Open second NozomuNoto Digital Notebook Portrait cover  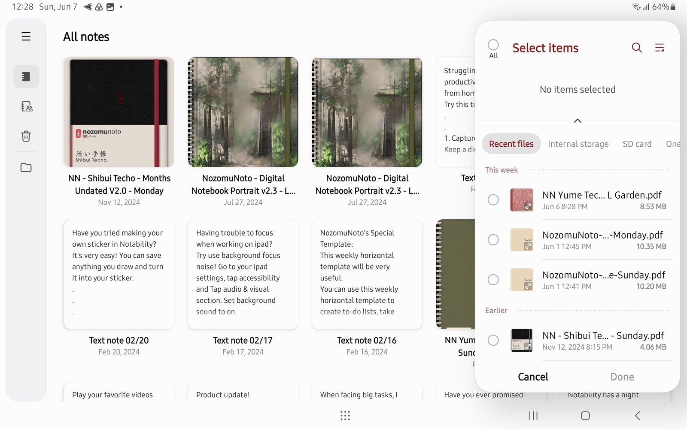click(x=367, y=112)
